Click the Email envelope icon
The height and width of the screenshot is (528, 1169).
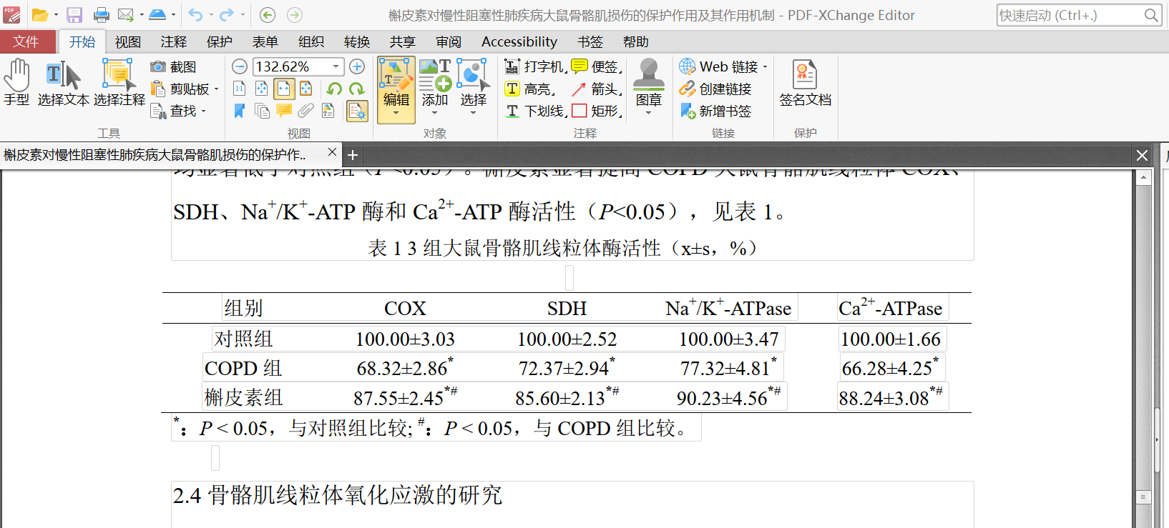coord(126,15)
